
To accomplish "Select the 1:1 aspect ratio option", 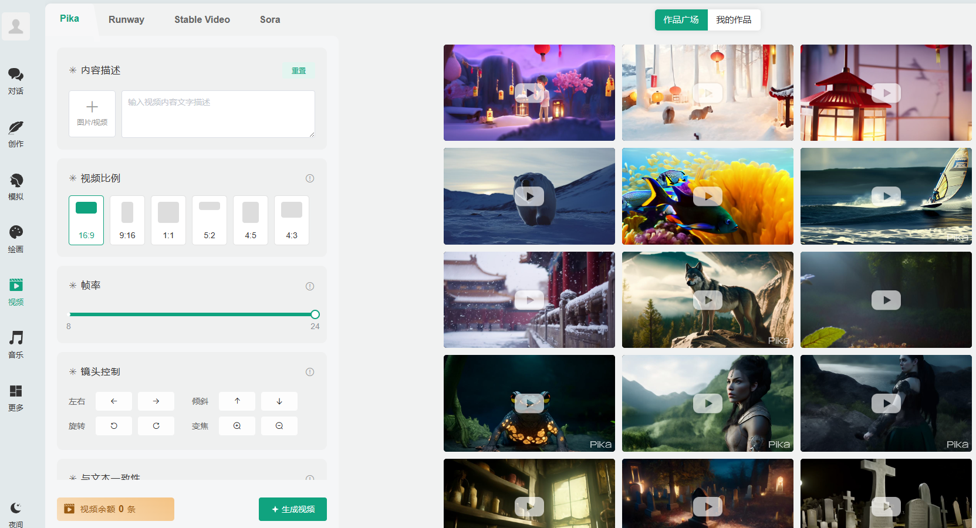I will (168, 220).
